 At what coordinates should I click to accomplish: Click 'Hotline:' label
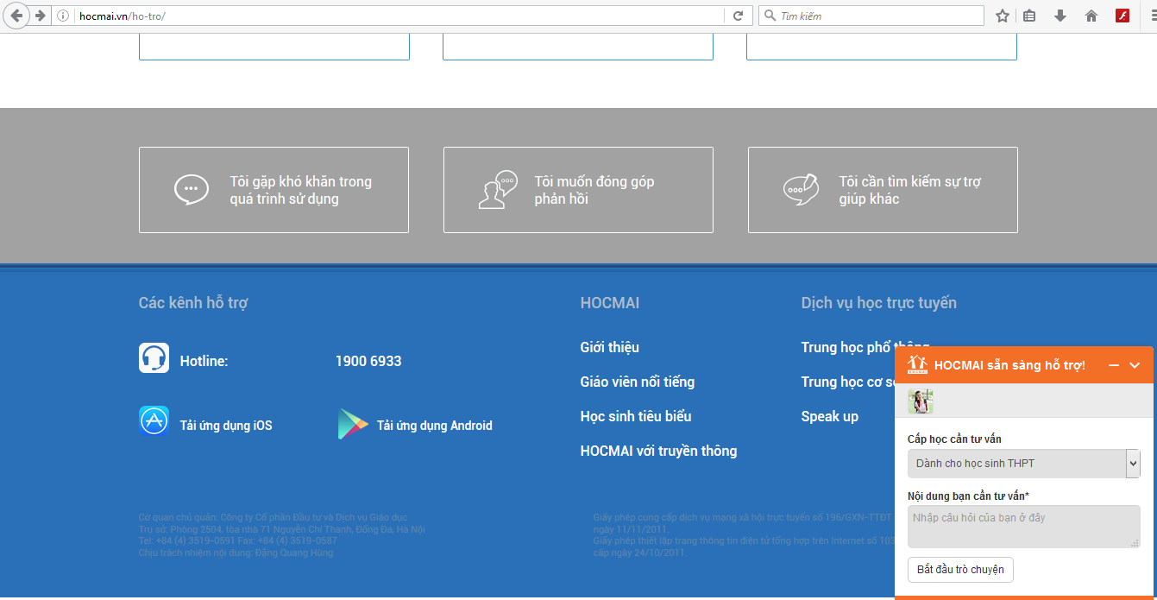click(x=204, y=361)
